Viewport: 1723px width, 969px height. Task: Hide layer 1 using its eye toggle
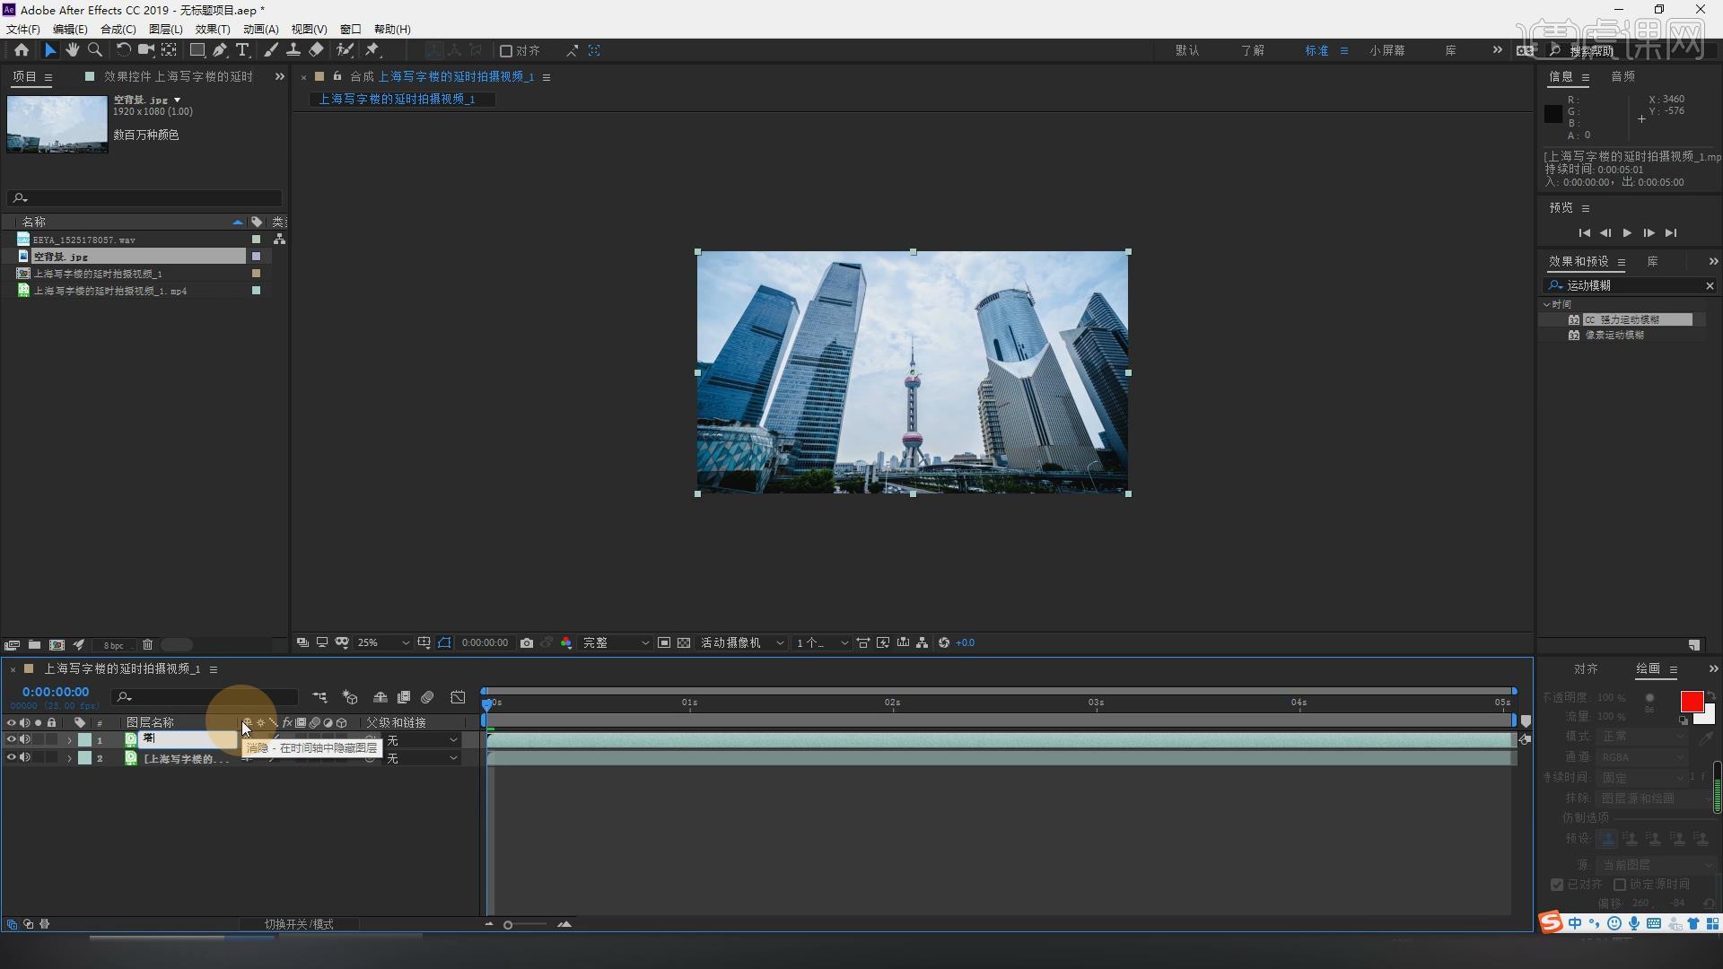12,740
